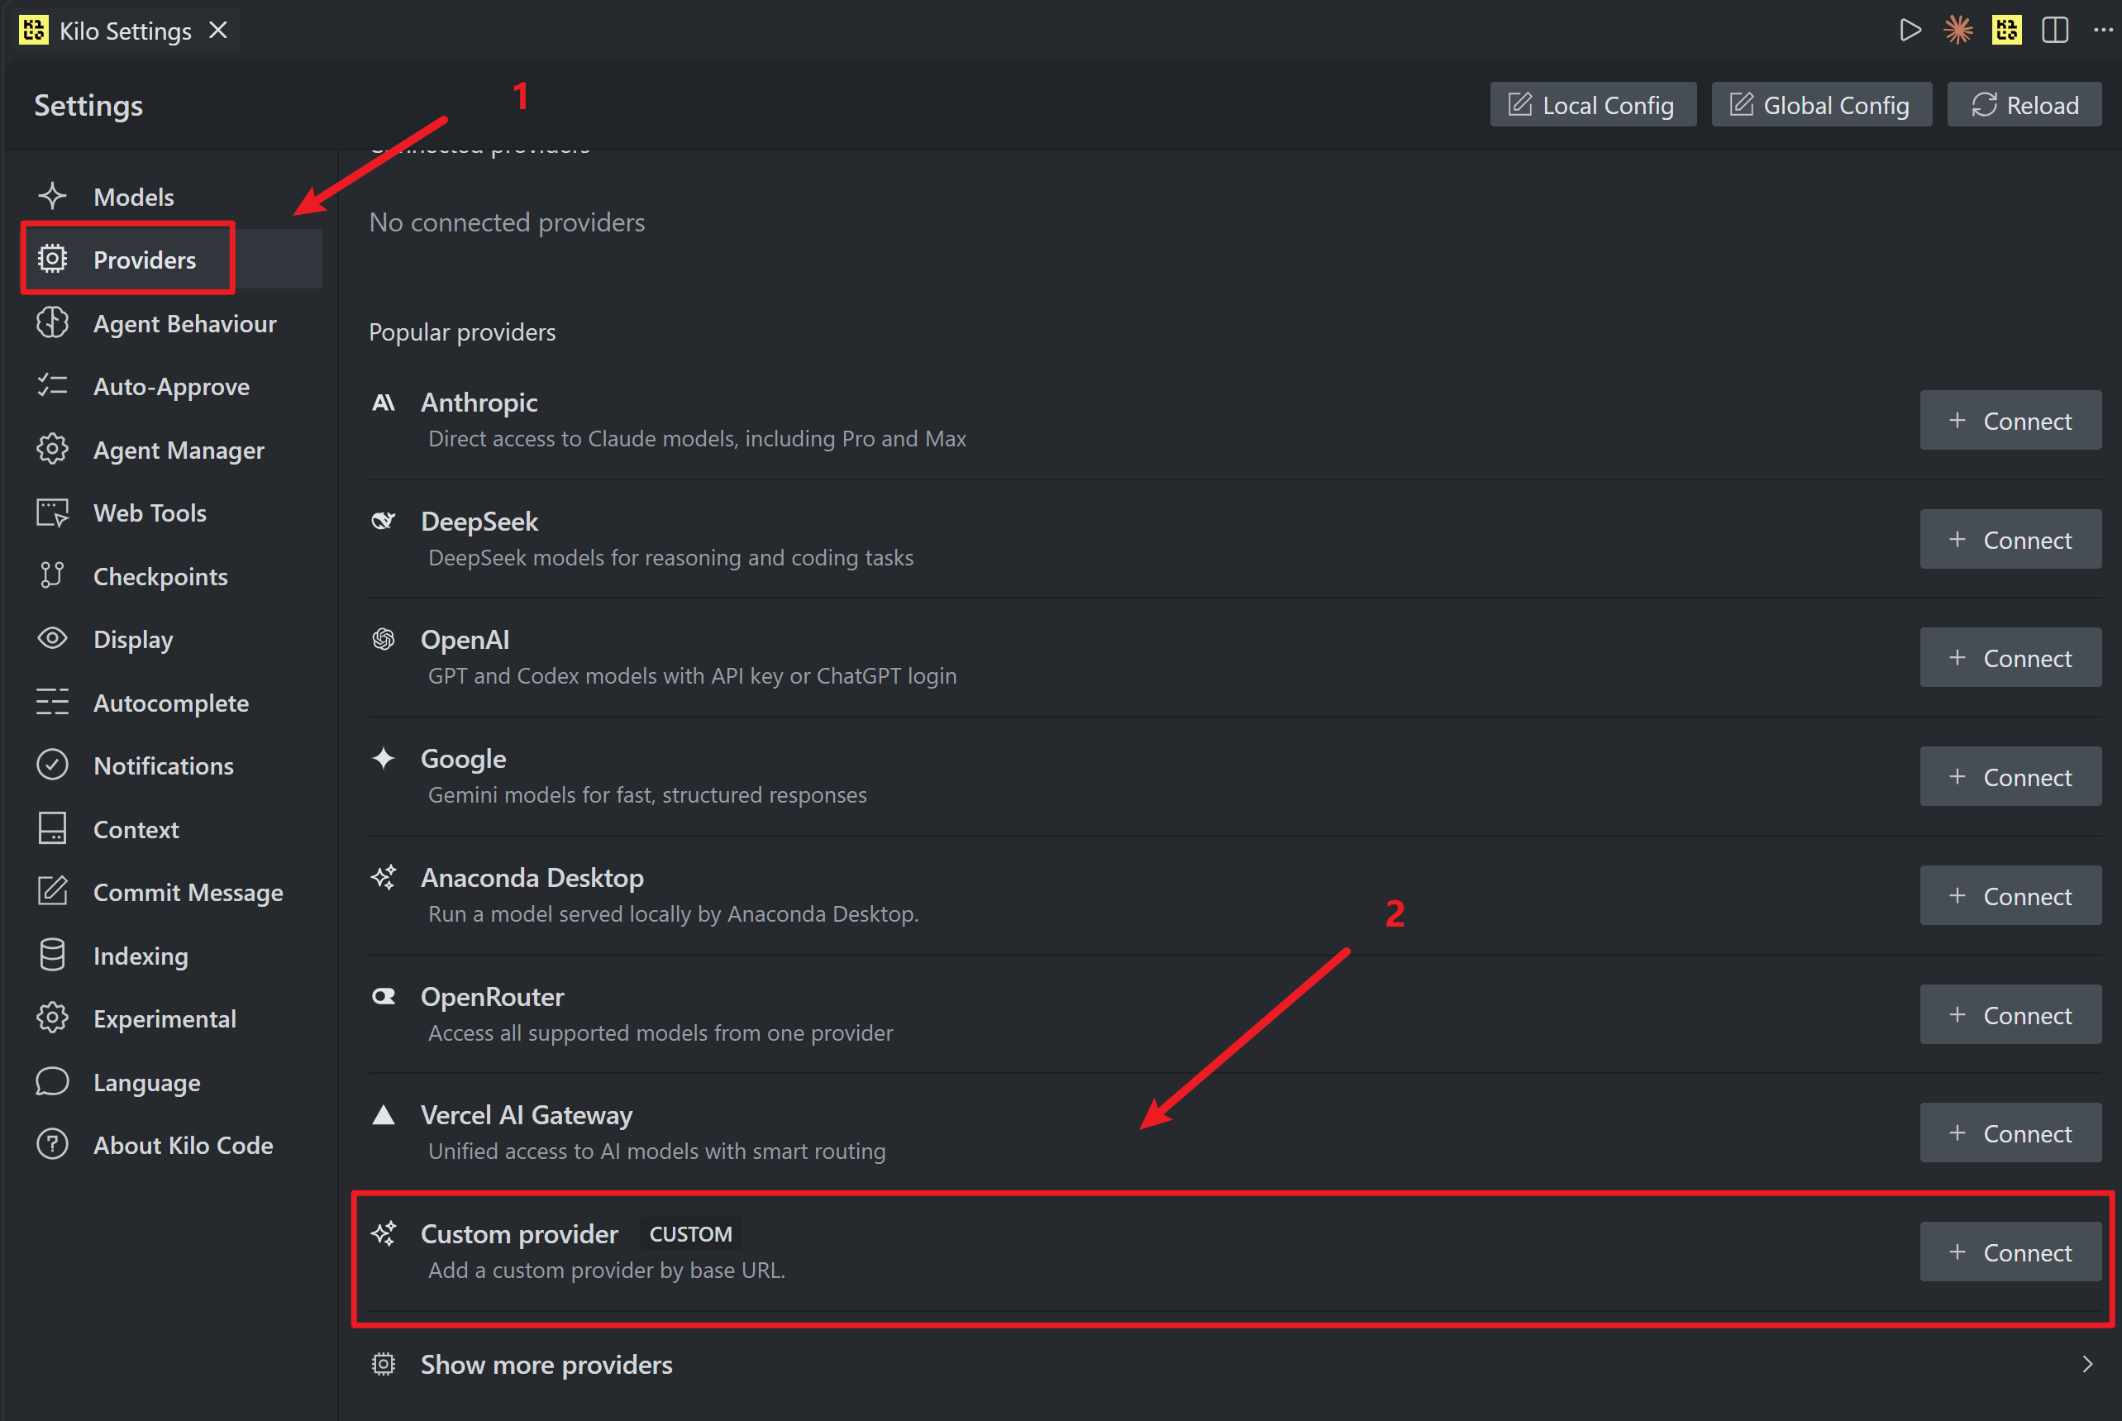Open the more actions ellipsis menu

pyautogui.click(x=2103, y=30)
